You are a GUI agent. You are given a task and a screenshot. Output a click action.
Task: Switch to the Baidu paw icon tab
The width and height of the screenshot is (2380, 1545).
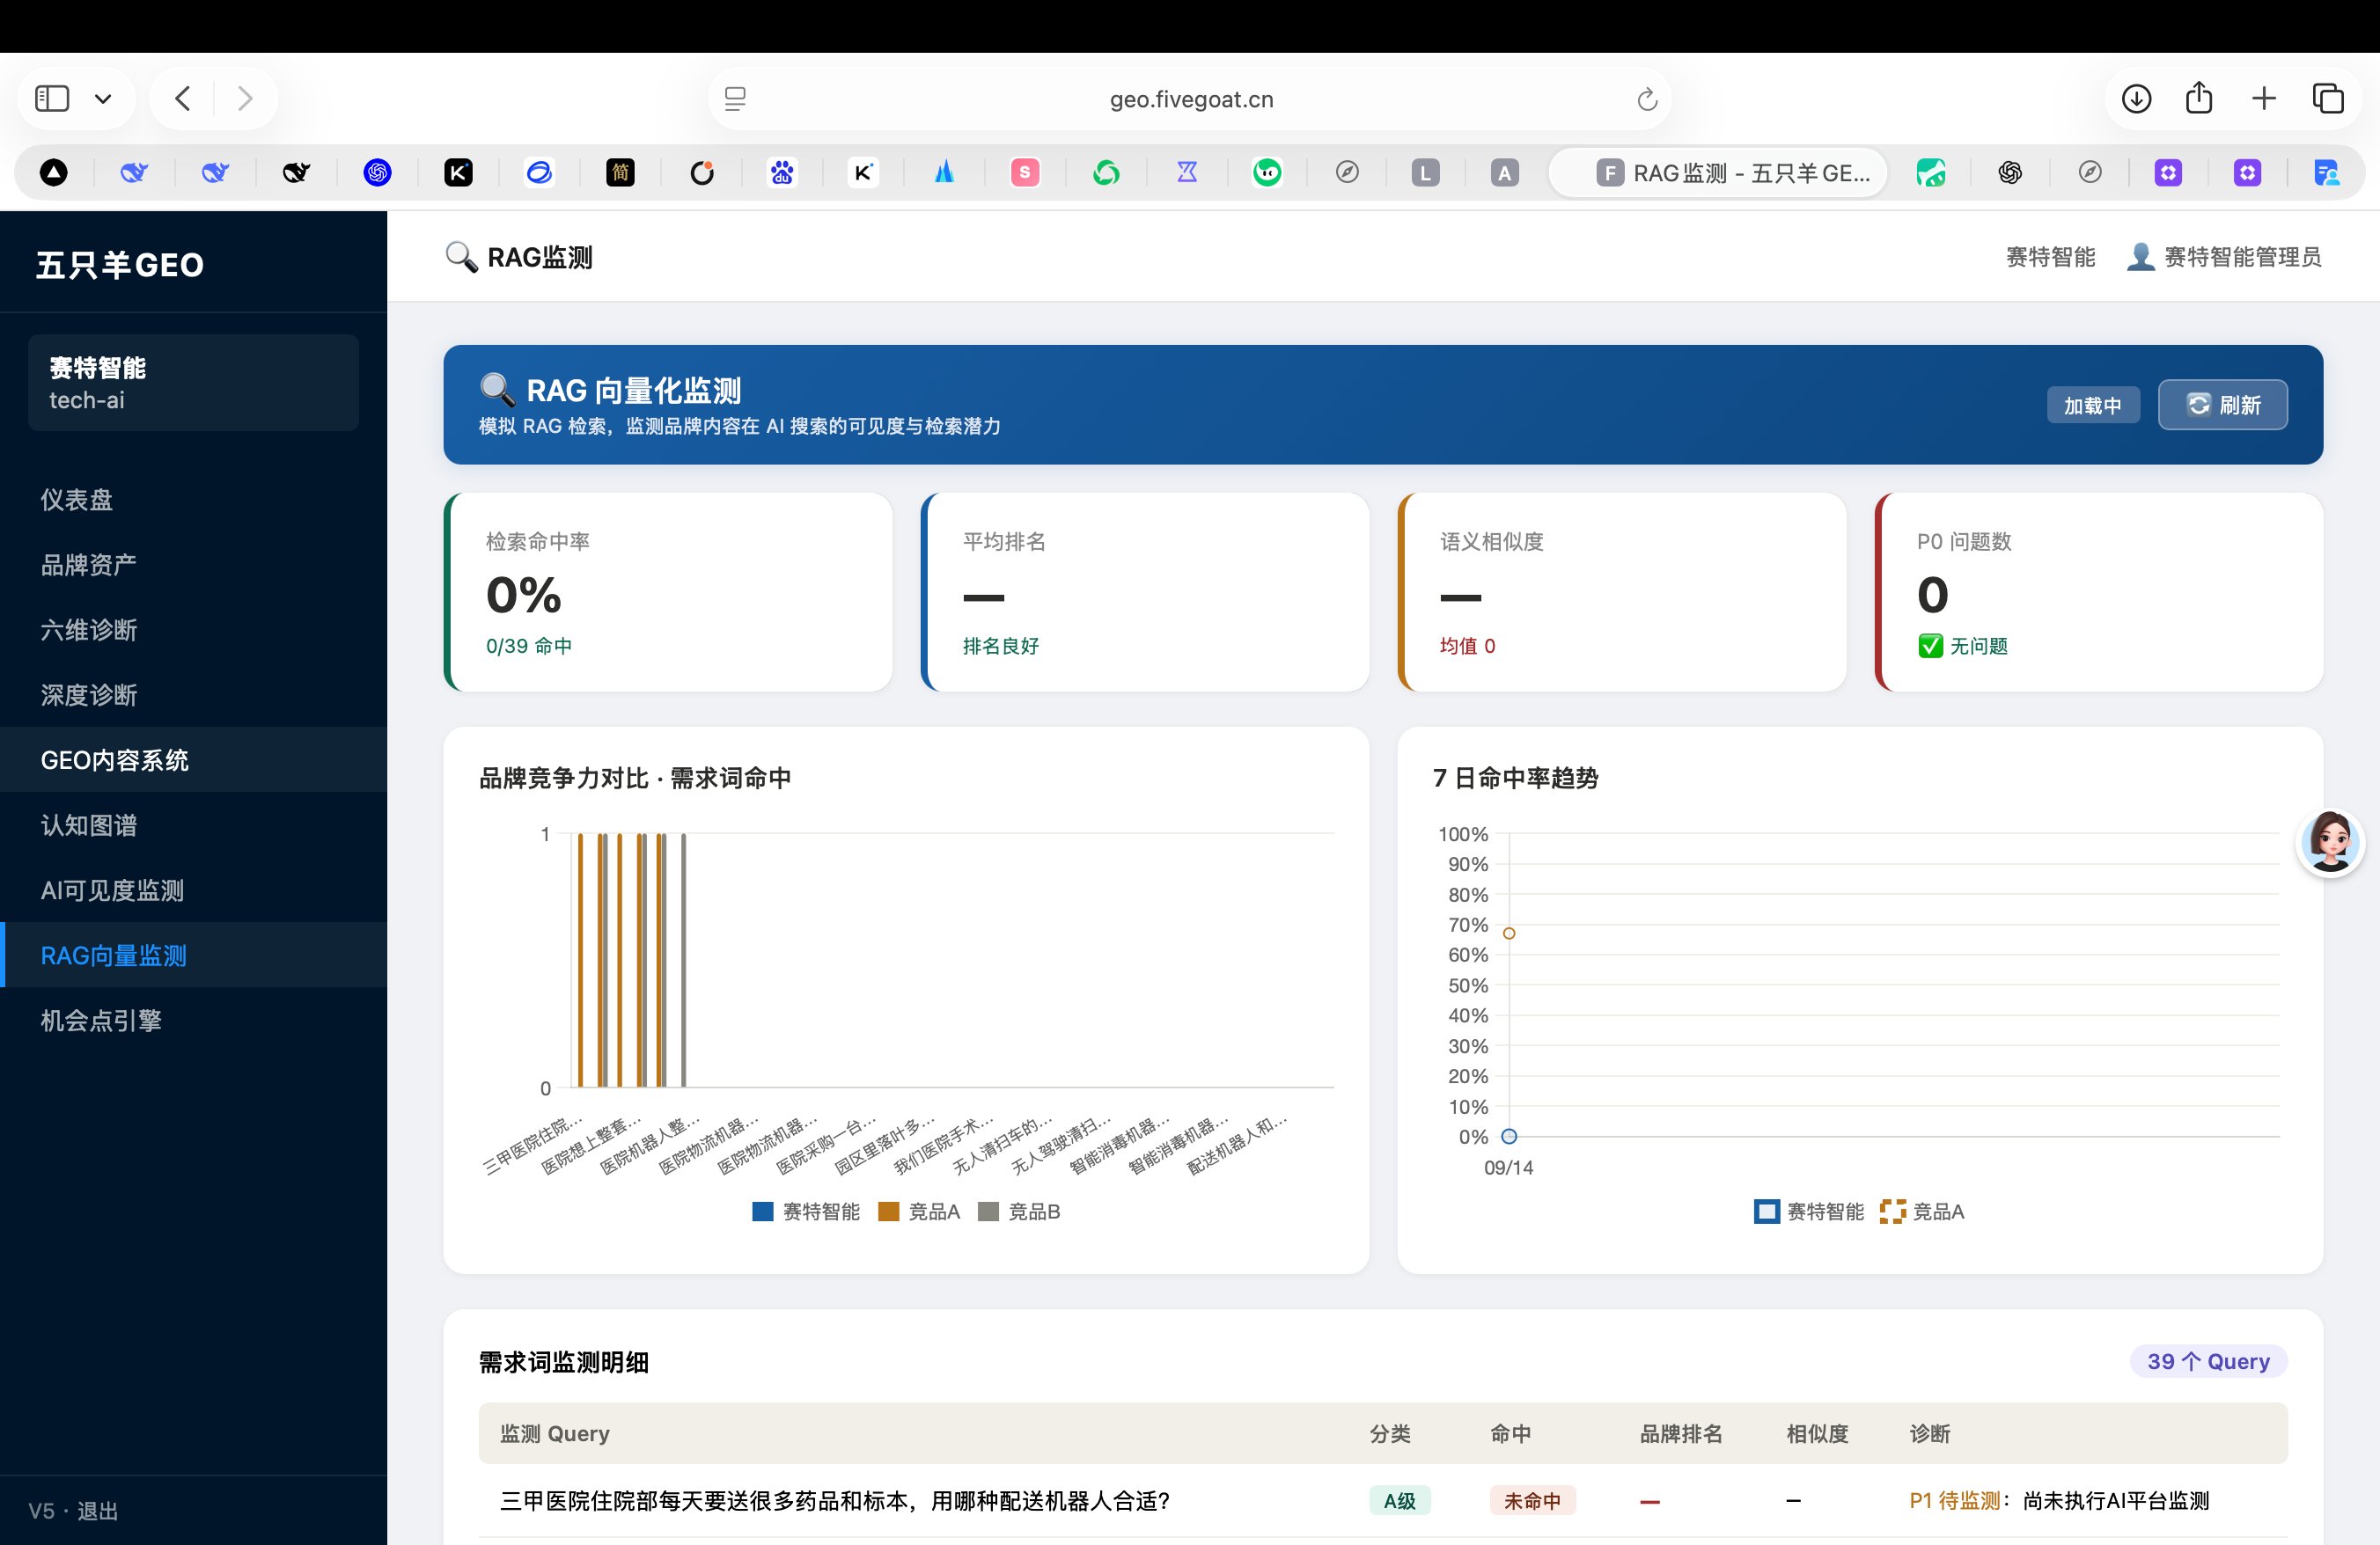point(782,172)
